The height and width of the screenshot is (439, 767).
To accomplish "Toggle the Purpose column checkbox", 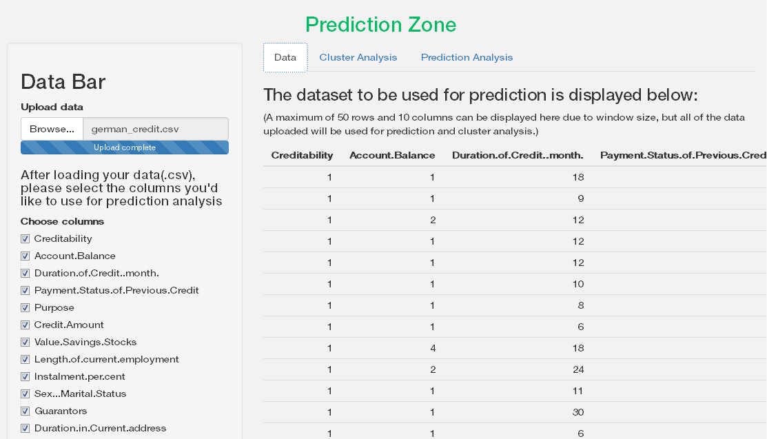I will 25,308.
